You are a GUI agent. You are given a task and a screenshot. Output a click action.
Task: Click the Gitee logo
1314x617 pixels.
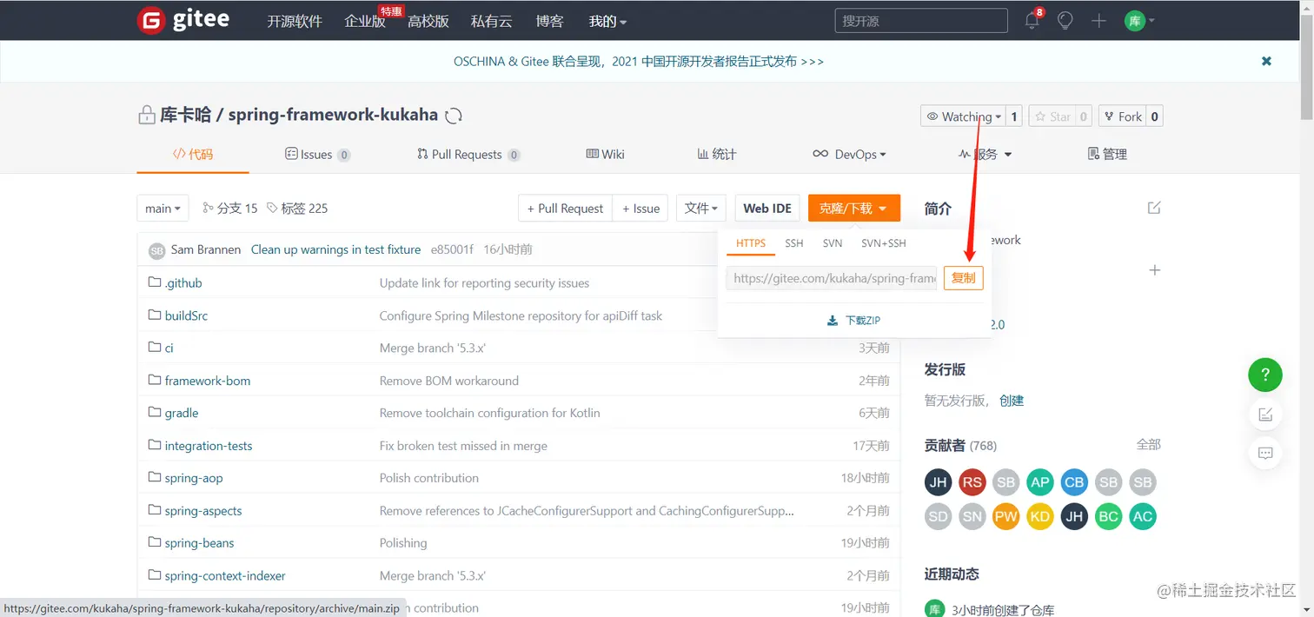(x=183, y=20)
